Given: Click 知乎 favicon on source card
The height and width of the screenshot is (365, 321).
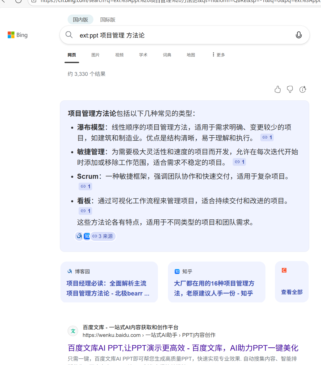Looking at the screenshot, I should [177, 272].
